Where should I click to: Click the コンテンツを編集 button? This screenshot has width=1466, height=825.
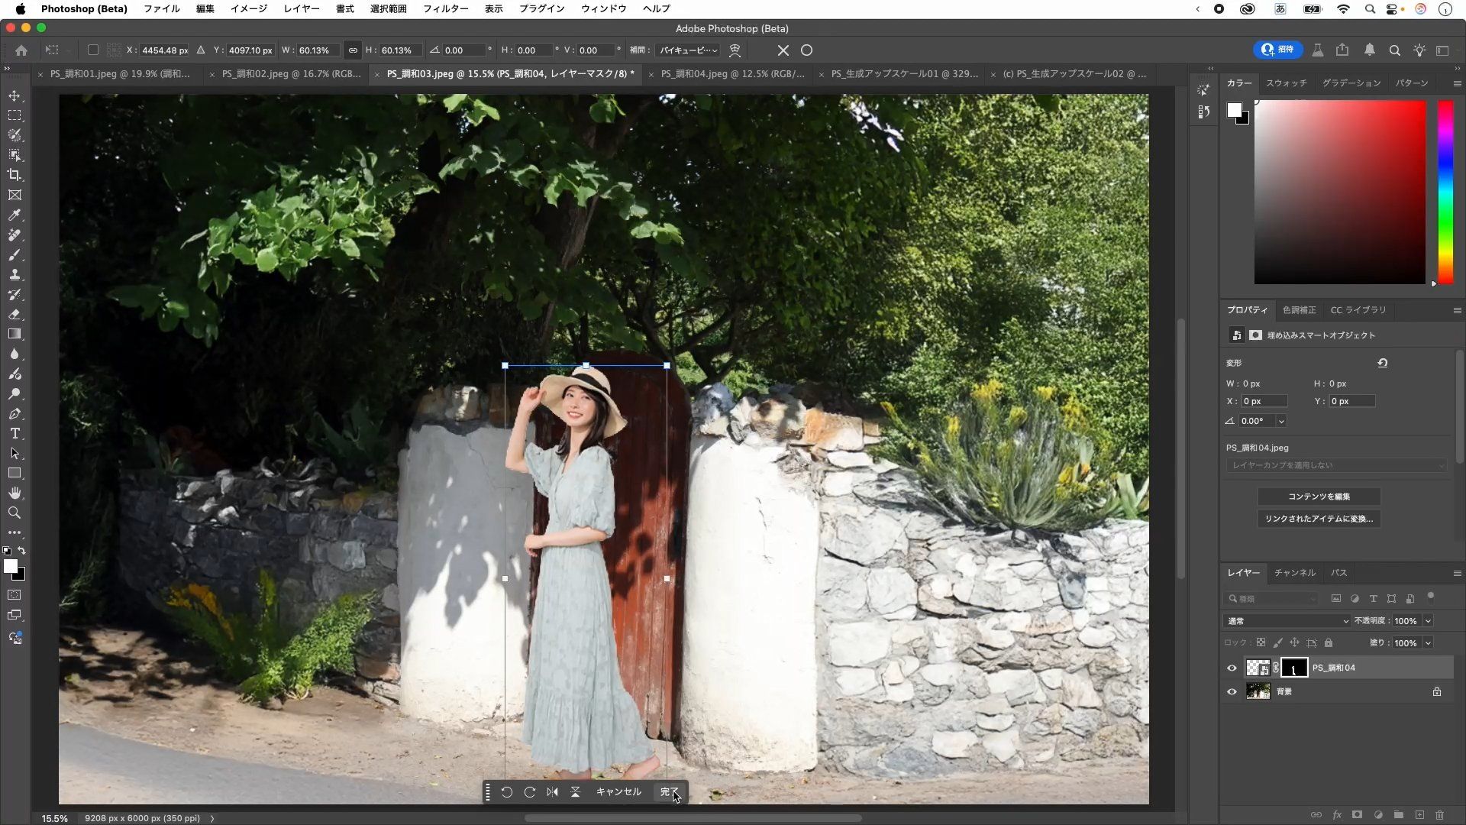click(x=1319, y=497)
